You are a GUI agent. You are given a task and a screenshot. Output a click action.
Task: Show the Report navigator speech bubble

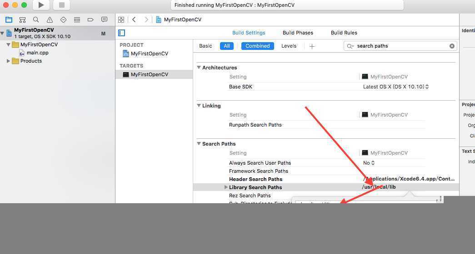click(x=104, y=20)
